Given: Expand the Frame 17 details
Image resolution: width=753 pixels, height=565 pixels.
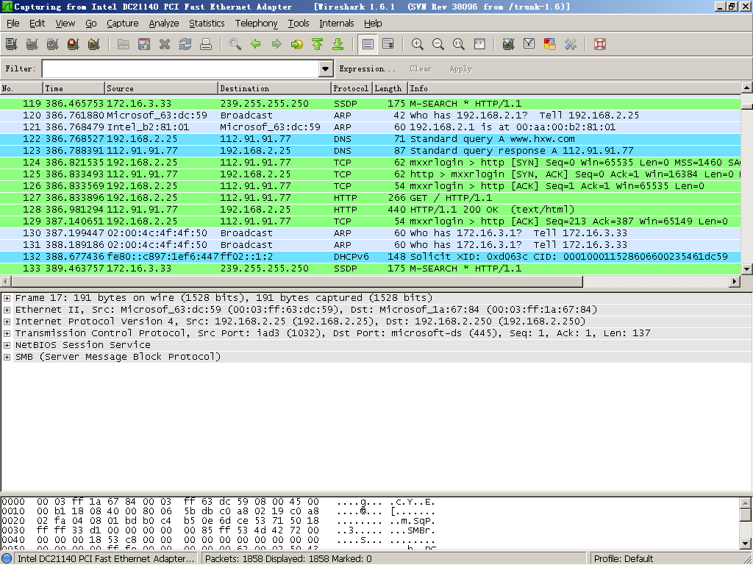Looking at the screenshot, I should pyautogui.click(x=7, y=298).
